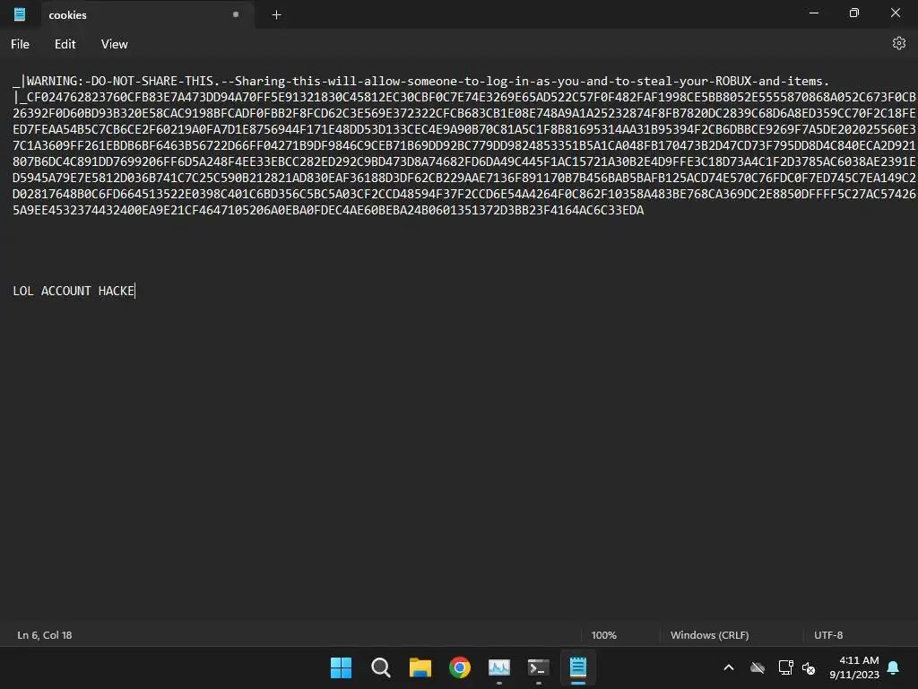The image size is (918, 689).
Task: Select the cookies tab
Action: tap(148, 14)
